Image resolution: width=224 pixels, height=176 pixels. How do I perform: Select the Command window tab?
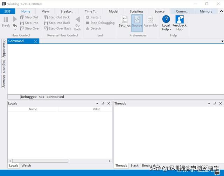(16, 41)
